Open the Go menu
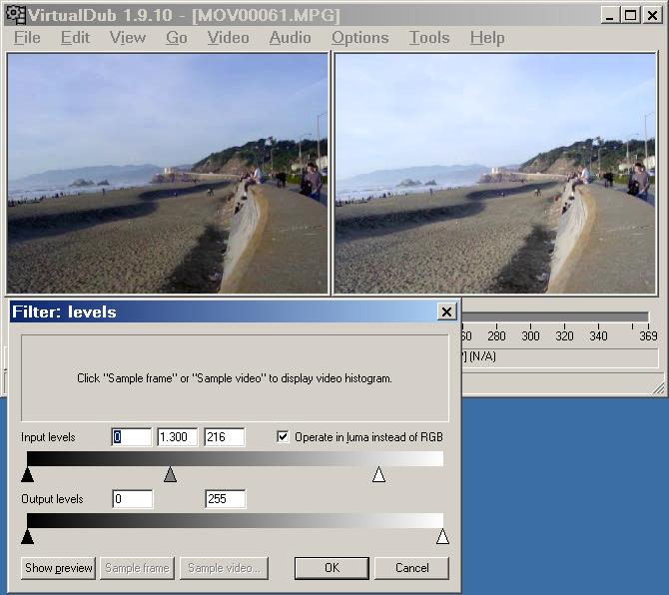Viewport: 669px width, 595px height. 177,38
